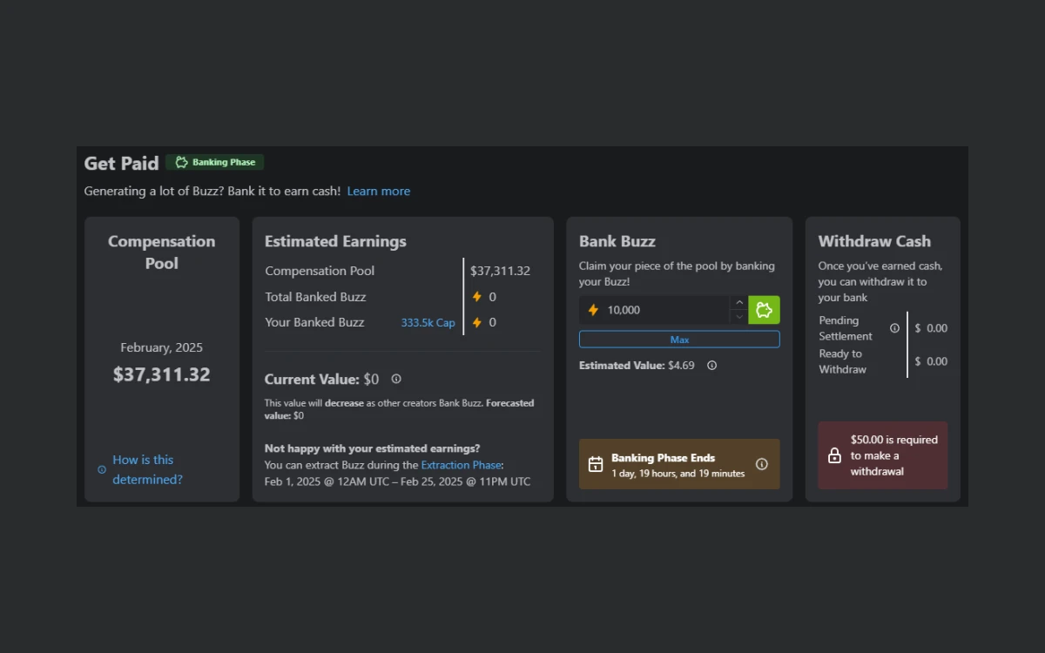
Task: Click the Bank Buzz heading
Action: 617,241
